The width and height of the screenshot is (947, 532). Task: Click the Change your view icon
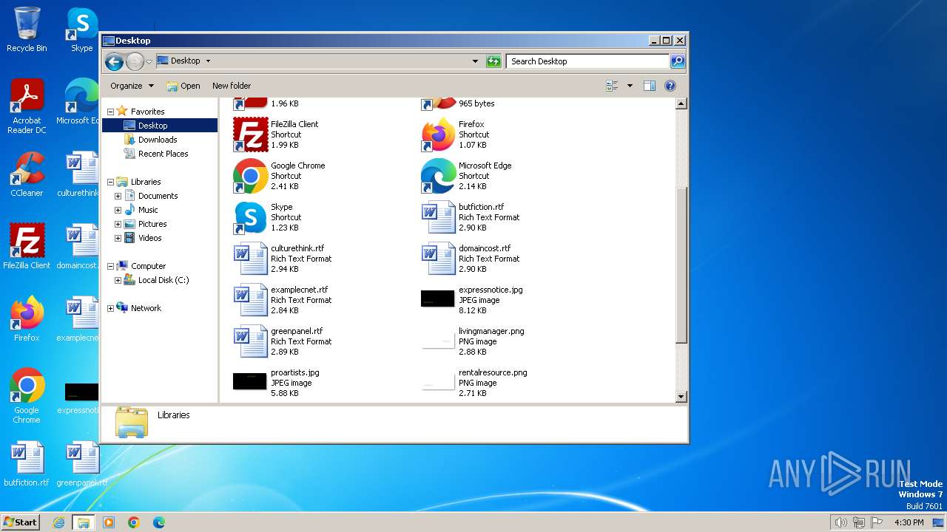click(612, 86)
